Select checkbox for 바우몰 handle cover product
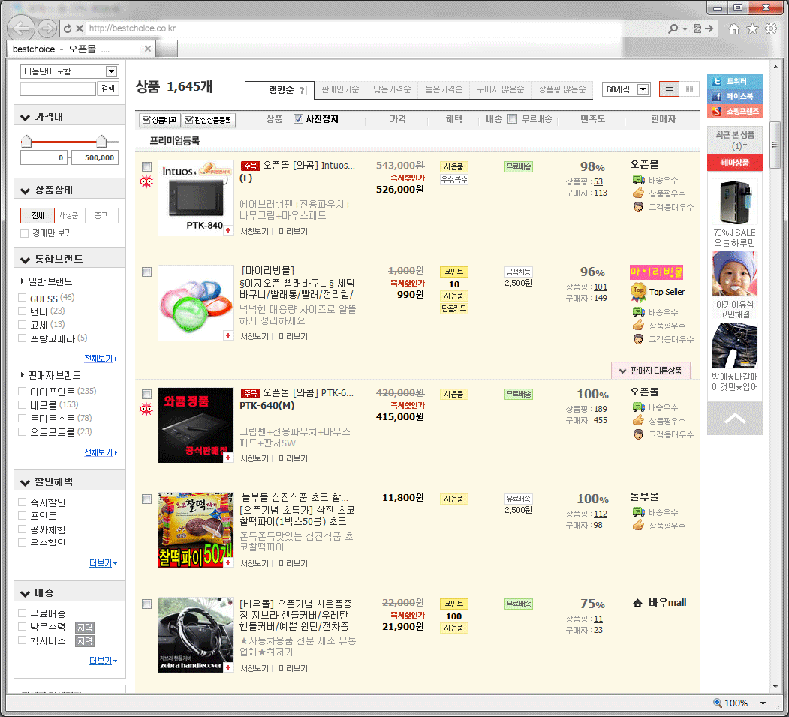The height and width of the screenshot is (717, 789). point(147,604)
